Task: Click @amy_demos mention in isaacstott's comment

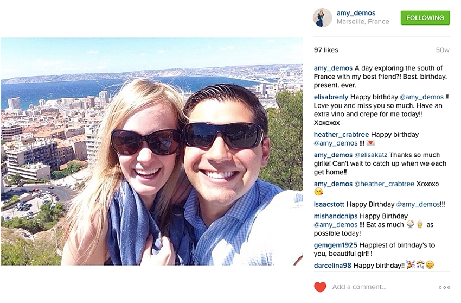Action: tap(418, 204)
